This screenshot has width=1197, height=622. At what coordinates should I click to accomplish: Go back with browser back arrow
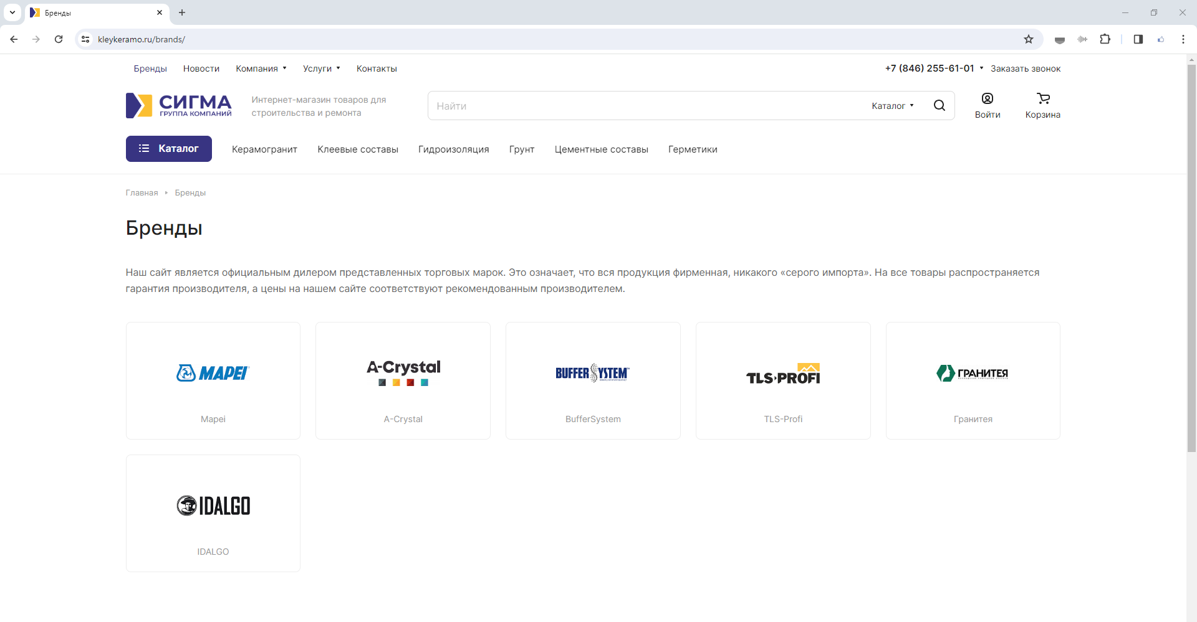[14, 39]
